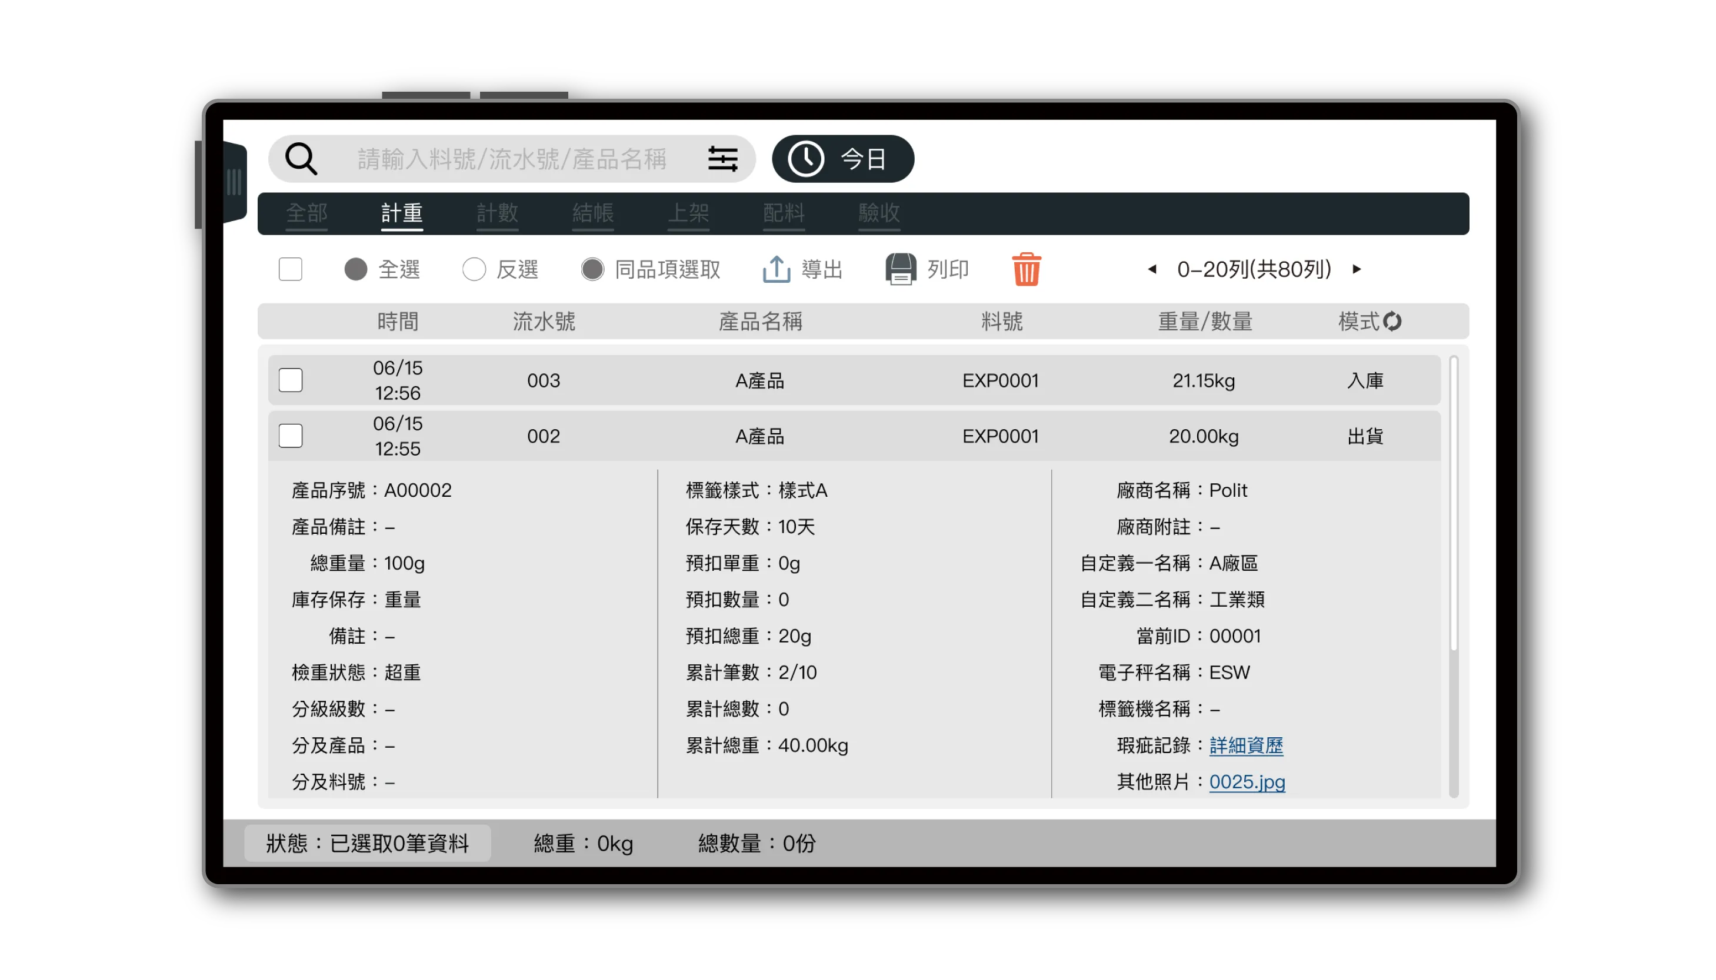Check the row 003 checkbox
The image size is (1716, 980).
tap(290, 381)
